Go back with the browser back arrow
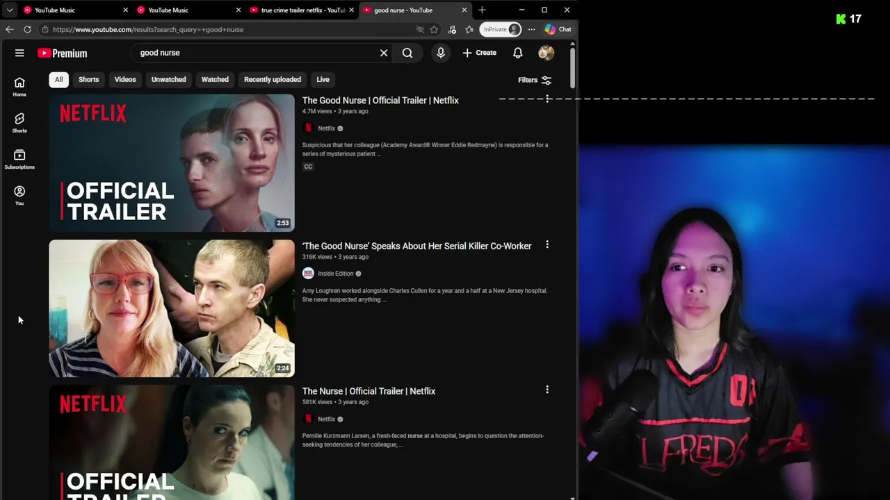Screen dimensions: 890x500 9,29
